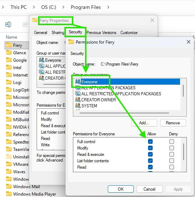Image resolution: width=195 pixels, height=197 pixels.
Task: Click SYSTEM user icon in Permissions dialog
Action: [x=78, y=106]
